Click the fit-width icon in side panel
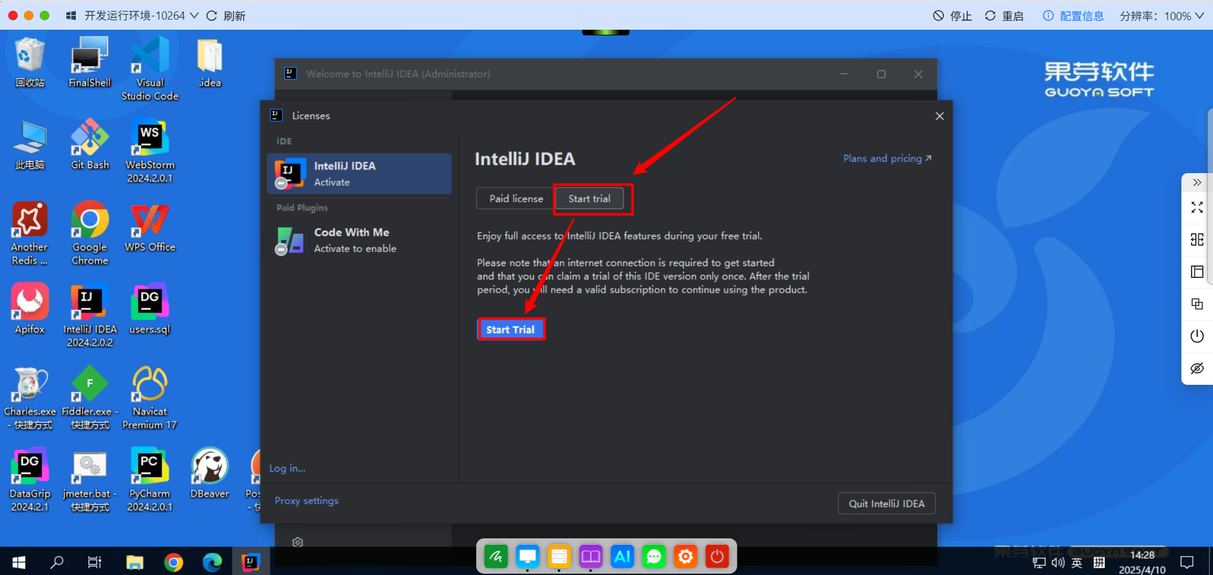 [1197, 239]
